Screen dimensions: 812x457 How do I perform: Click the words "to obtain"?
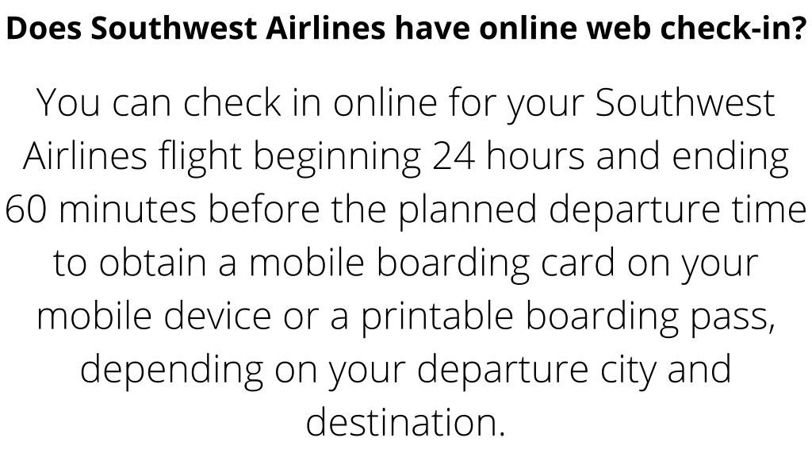coord(129,263)
